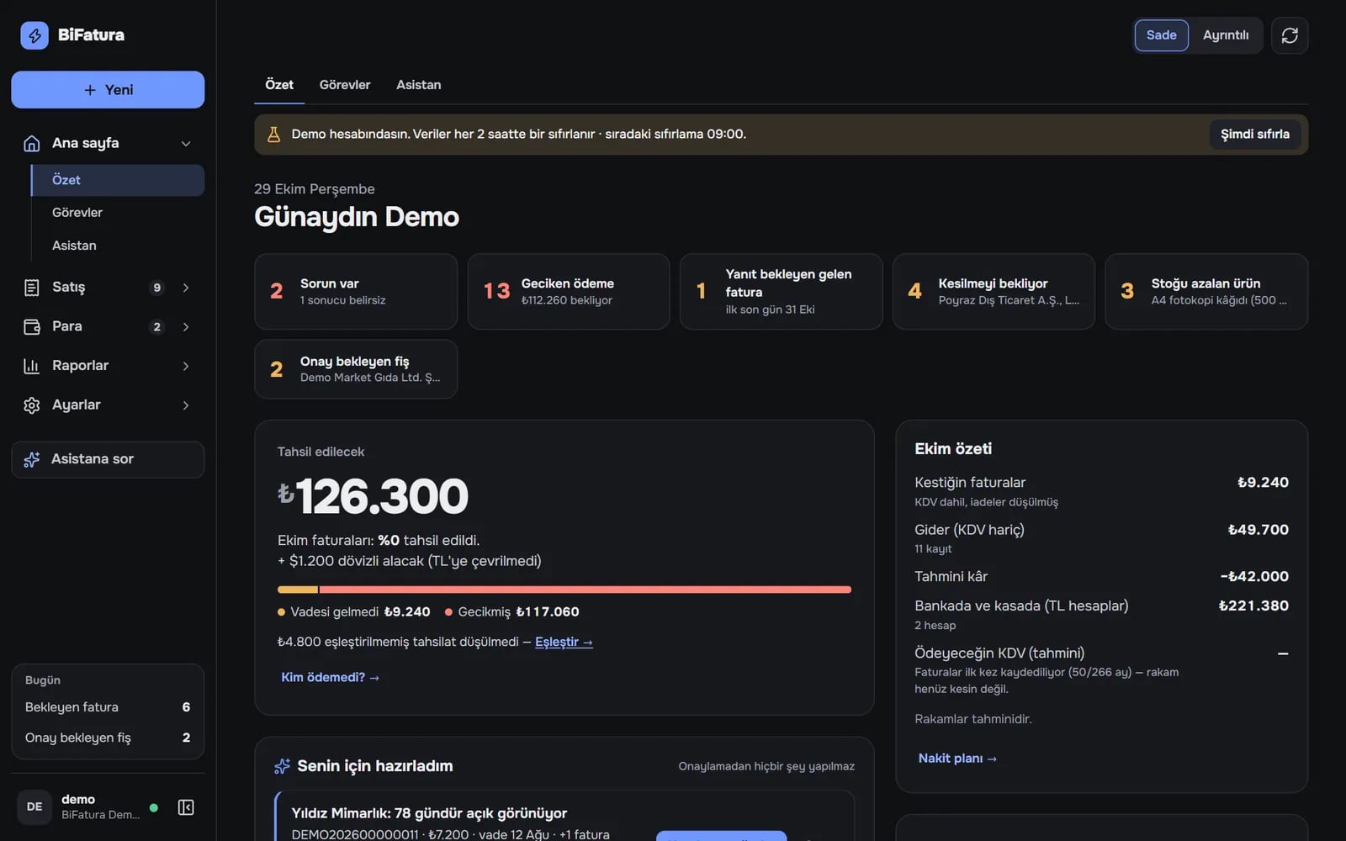Click the Ayarlar gear icon
The height and width of the screenshot is (841, 1346).
coord(32,405)
